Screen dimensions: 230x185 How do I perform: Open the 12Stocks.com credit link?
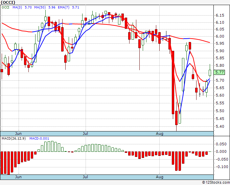pyautogui.click(x=216, y=183)
